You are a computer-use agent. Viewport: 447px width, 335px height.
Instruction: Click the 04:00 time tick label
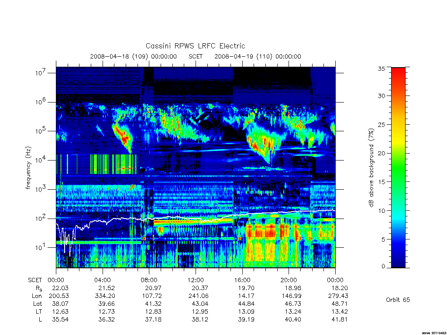coord(102,280)
